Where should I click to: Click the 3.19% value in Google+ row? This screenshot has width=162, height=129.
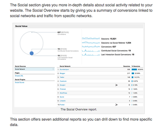point(135,85)
